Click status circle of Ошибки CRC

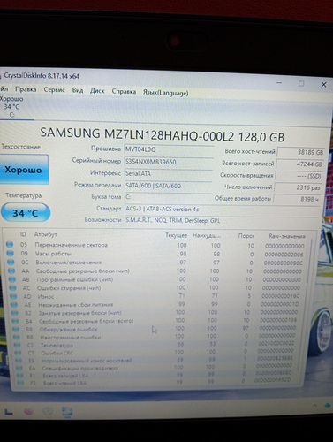(19, 353)
